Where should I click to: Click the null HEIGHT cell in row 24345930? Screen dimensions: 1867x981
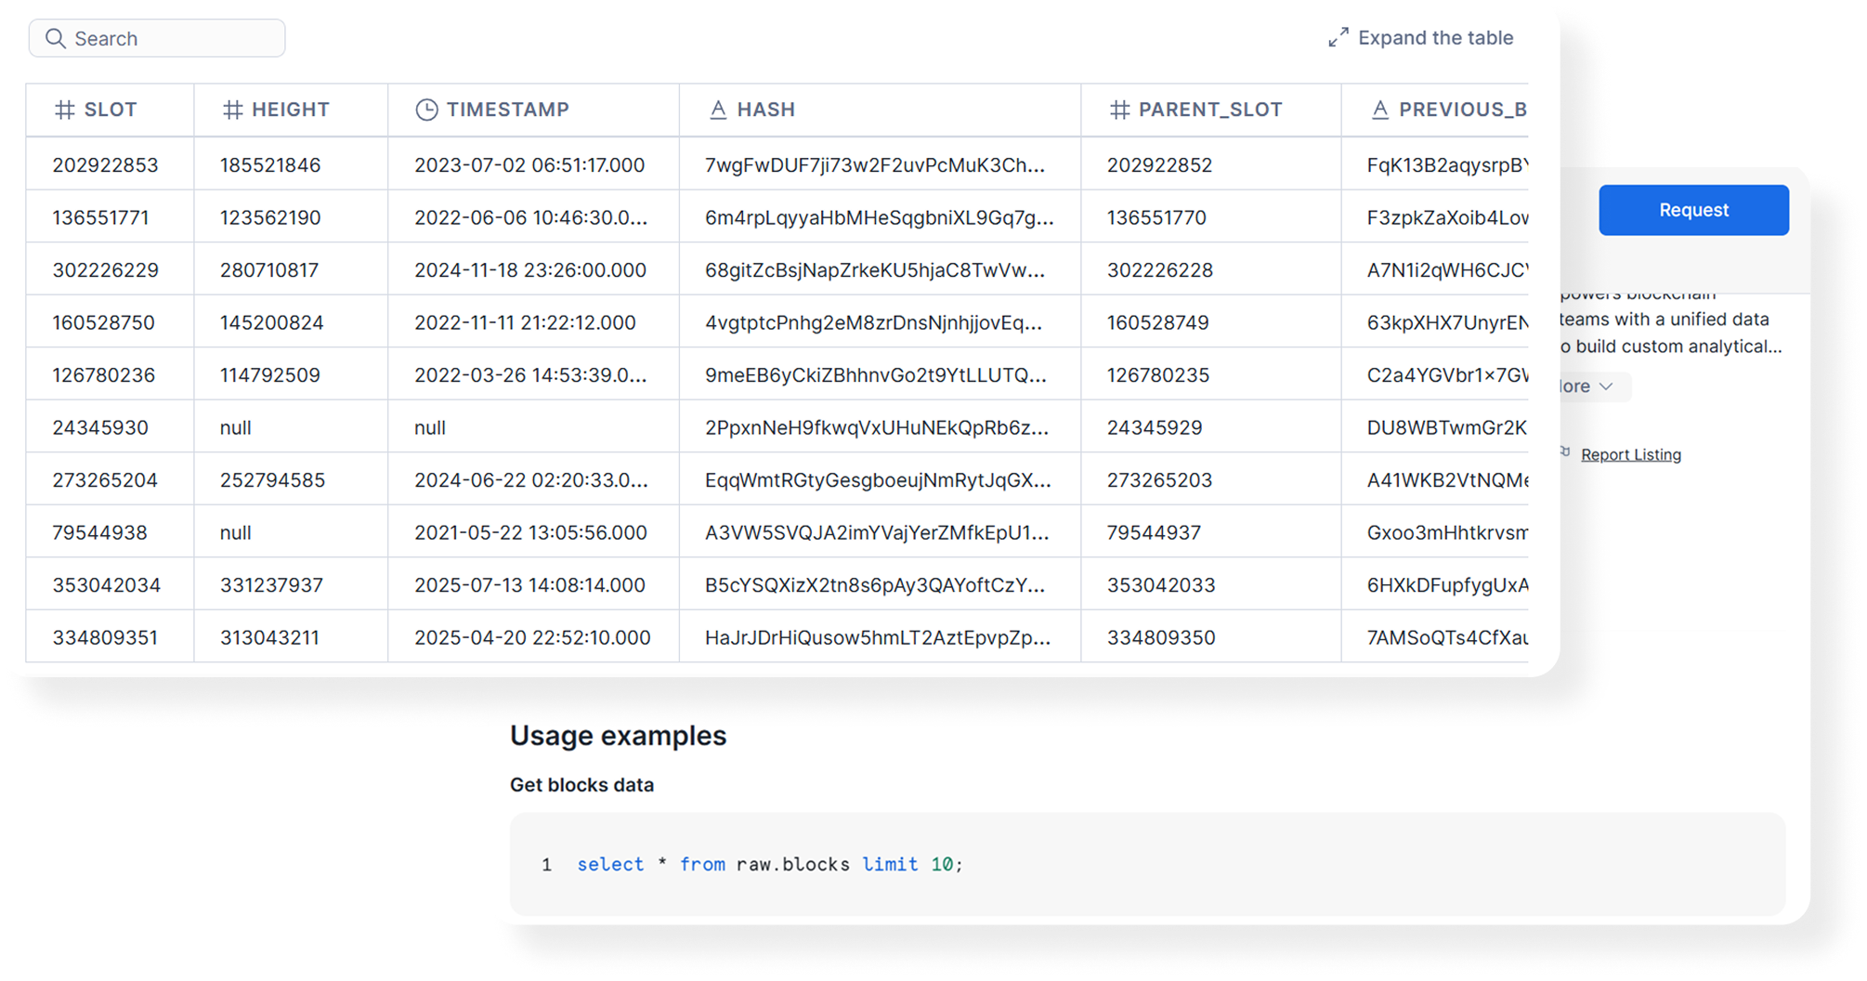[x=235, y=426]
